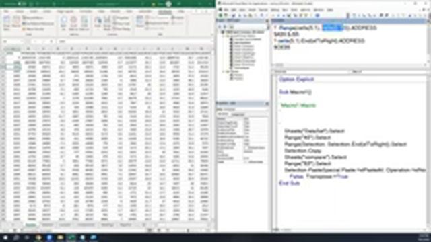431x242 pixels.
Task: Open the Debug menu in VBA editor
Action: [x=275, y=10]
